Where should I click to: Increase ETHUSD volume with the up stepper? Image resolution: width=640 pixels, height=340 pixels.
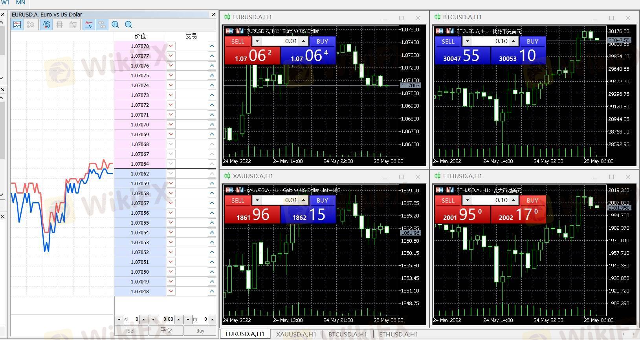[x=513, y=200]
